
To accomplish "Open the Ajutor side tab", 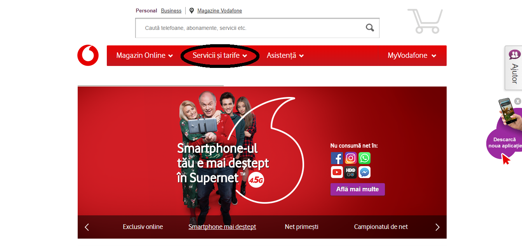I will coord(513,68).
